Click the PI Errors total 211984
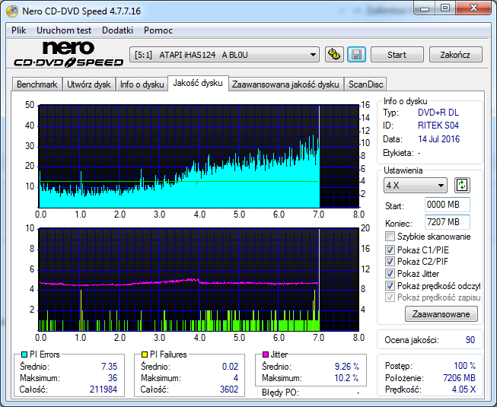The image size is (497, 407). tap(104, 390)
